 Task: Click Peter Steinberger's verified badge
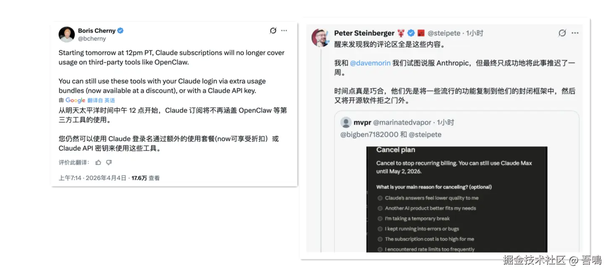coord(411,33)
